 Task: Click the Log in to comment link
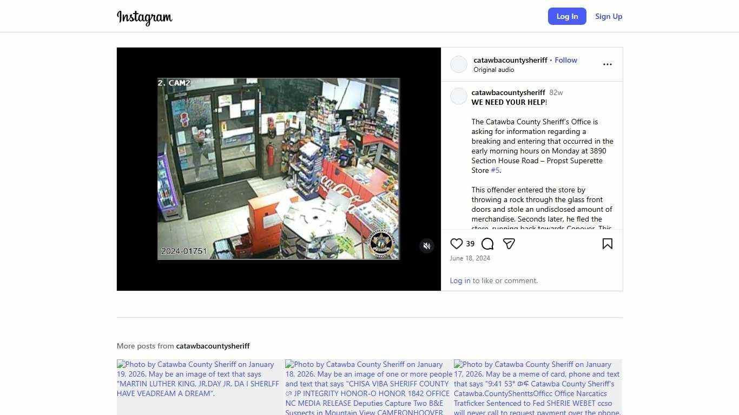pos(460,280)
